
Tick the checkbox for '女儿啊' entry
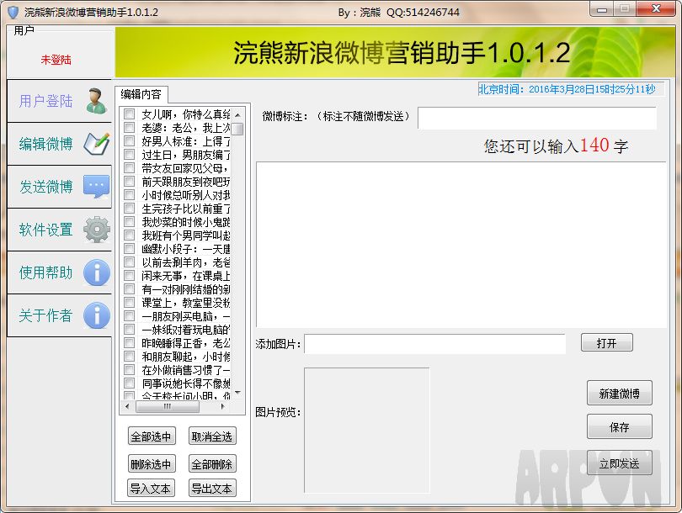coord(129,114)
